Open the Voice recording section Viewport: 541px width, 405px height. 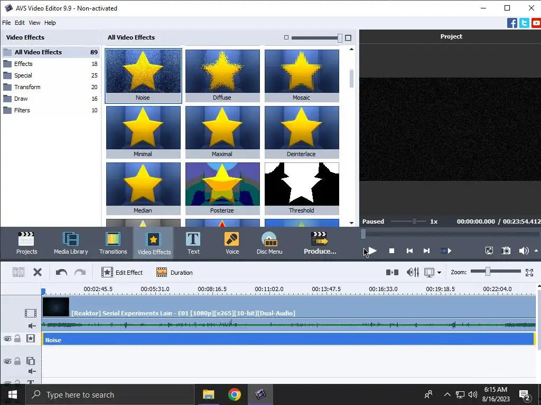232,243
